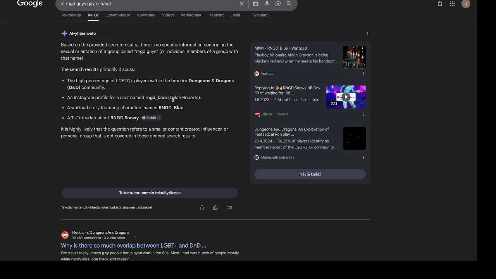Click Reddit +4 sources chip
This screenshot has width=496, height=279.
(152, 118)
